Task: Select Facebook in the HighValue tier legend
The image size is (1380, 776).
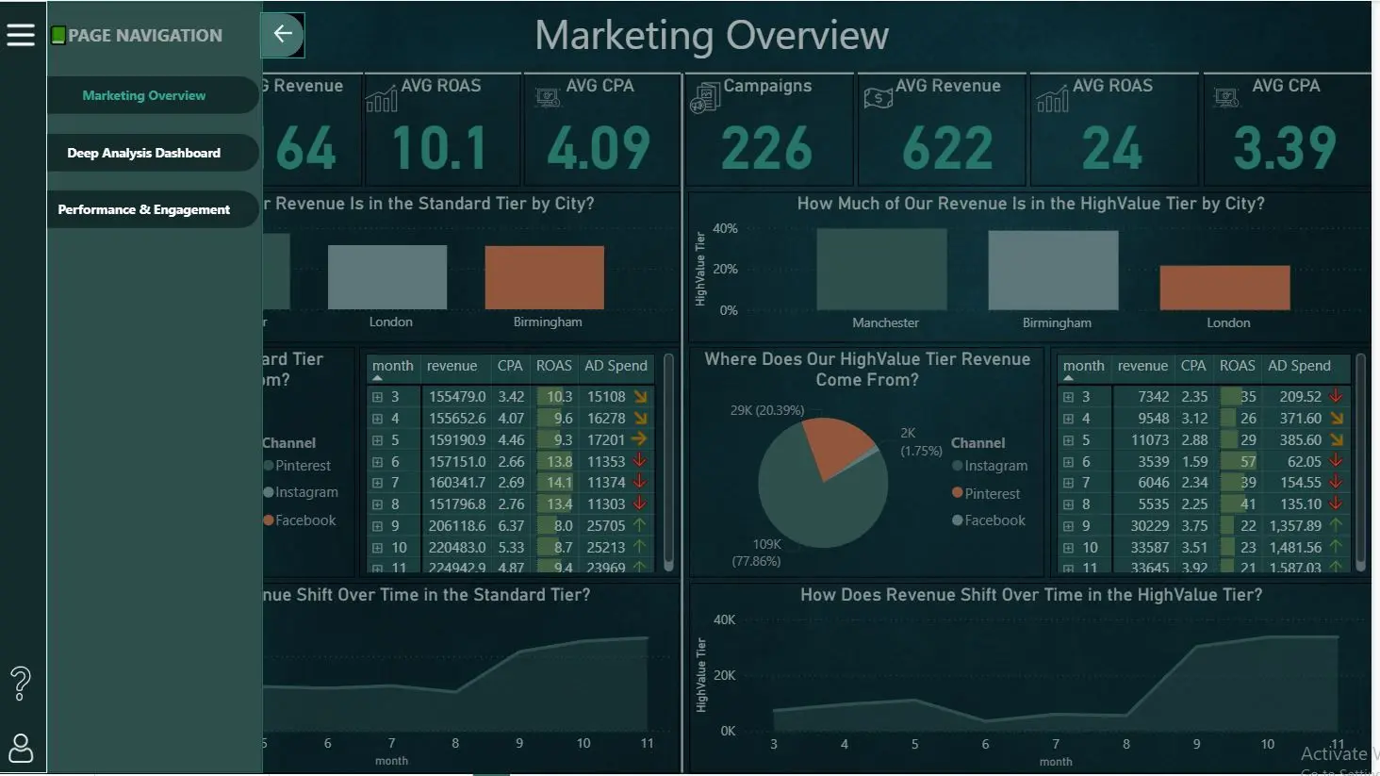Action: 989,520
